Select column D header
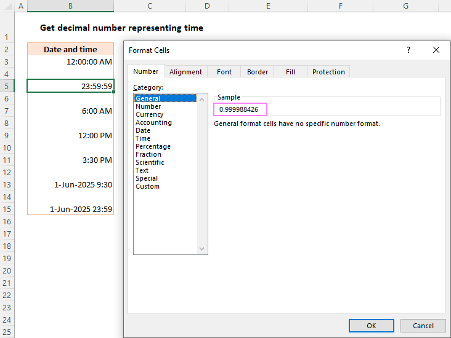Viewport: 451px width, 338px height. coord(207,6)
